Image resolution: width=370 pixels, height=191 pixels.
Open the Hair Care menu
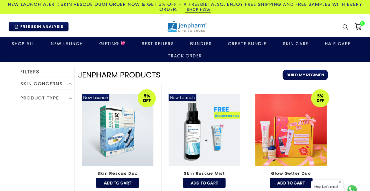[337, 44]
